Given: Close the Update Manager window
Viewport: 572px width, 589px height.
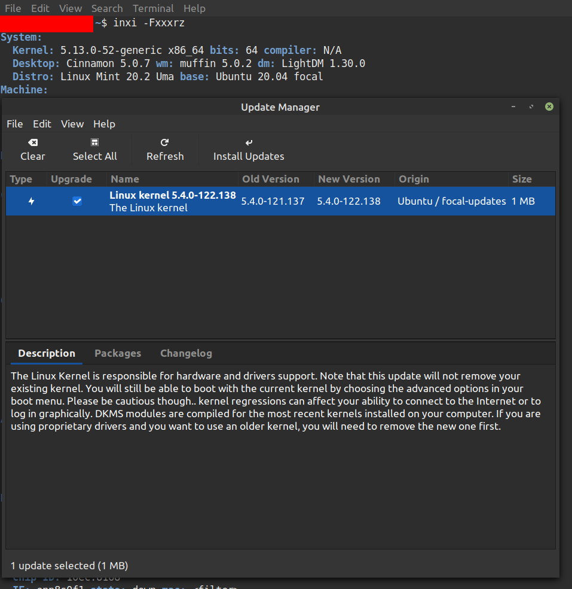Looking at the screenshot, I should [x=549, y=107].
